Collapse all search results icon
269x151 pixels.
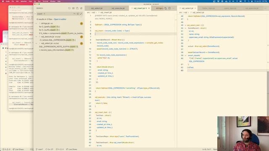81,8
